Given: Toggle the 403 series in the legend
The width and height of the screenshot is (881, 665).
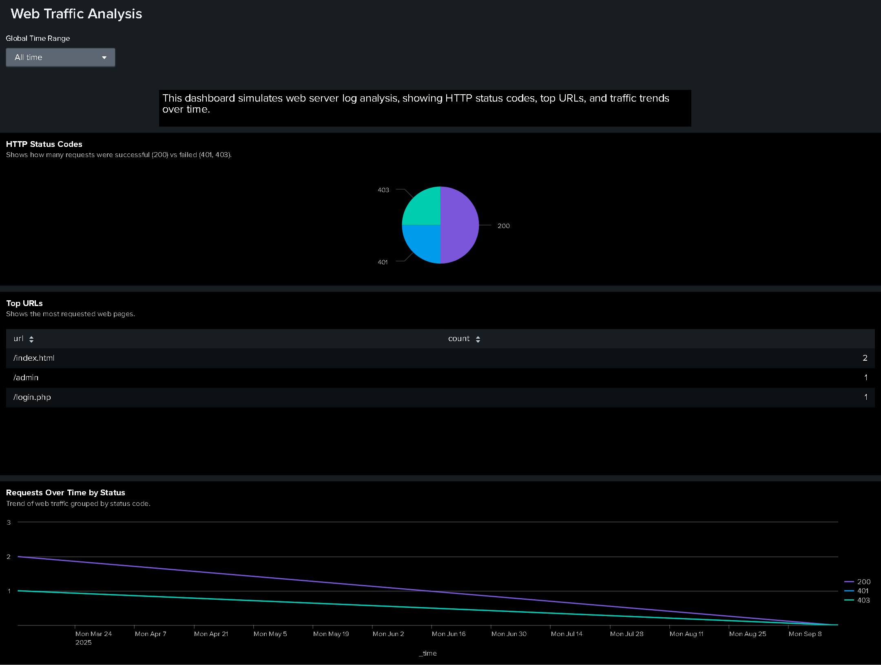Looking at the screenshot, I should pos(863,600).
